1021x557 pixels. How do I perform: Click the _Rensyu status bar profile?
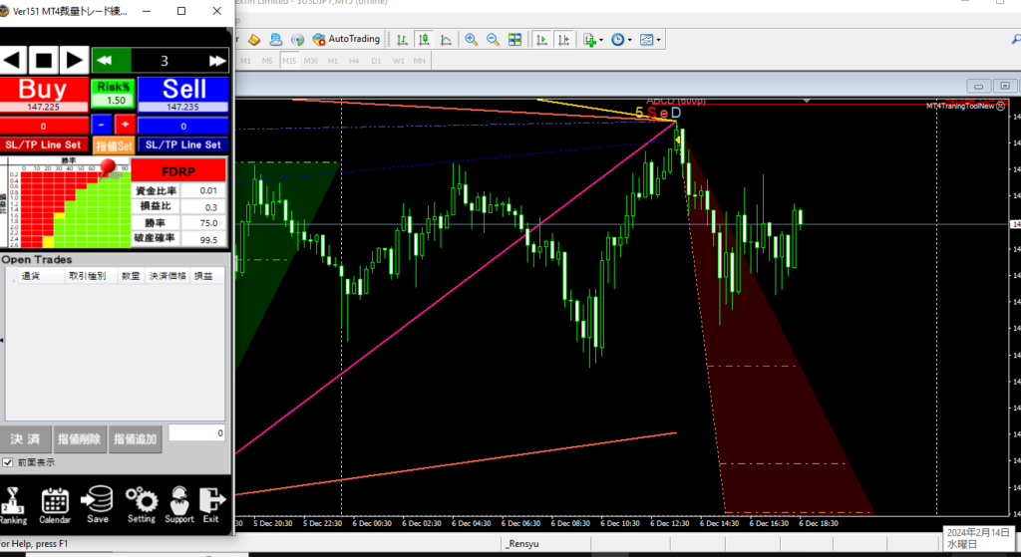pos(524,543)
